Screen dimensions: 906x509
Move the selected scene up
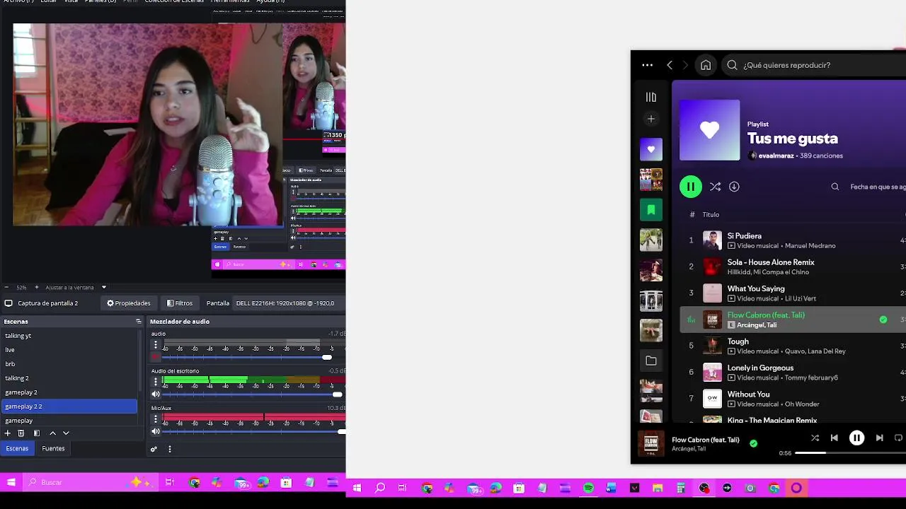[52, 433]
